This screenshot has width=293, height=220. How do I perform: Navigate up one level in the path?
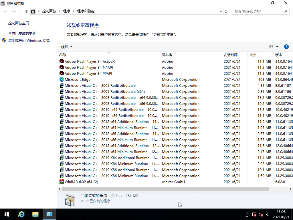[26, 11]
